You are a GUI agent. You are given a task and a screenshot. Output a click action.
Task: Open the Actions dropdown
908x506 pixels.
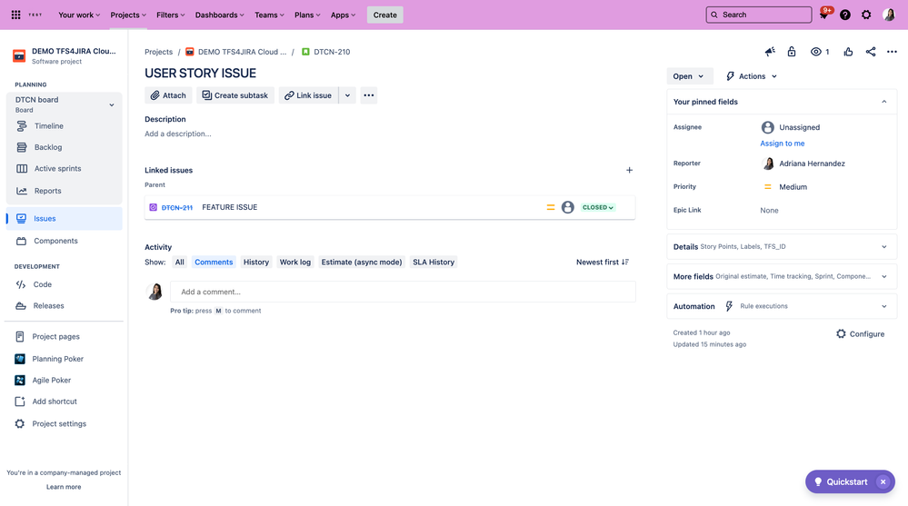coord(752,76)
